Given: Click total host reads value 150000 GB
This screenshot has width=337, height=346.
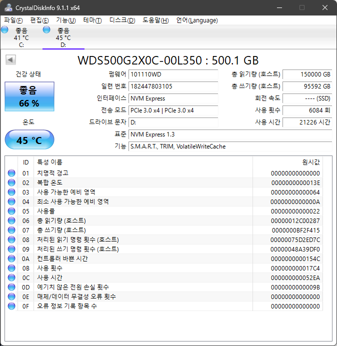Looking at the screenshot, I should 307,74.
